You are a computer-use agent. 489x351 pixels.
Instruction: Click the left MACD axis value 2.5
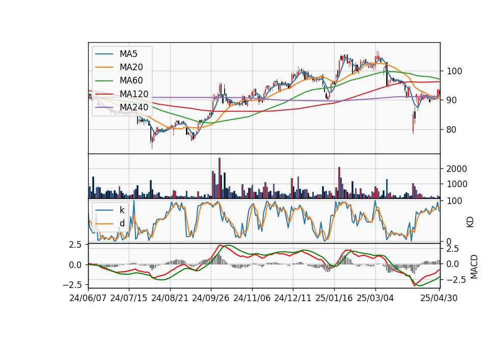pos(75,245)
